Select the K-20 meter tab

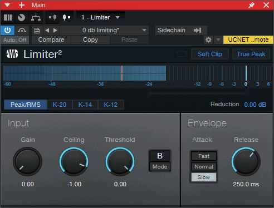[60, 105]
